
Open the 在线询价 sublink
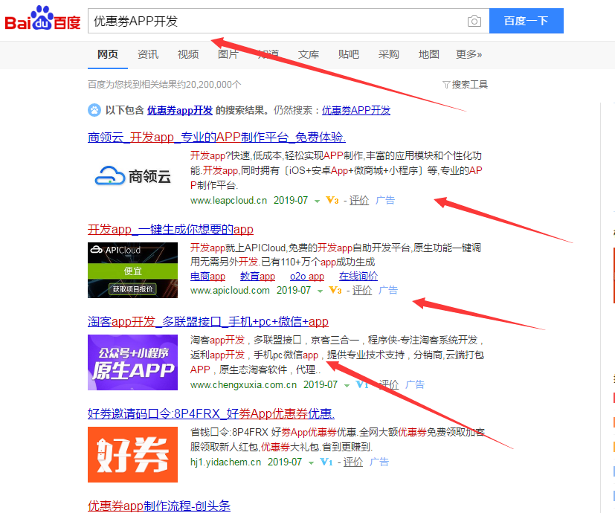tap(358, 276)
